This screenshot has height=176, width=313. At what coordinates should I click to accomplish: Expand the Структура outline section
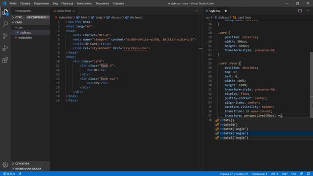pyautogui.click(x=30, y=163)
